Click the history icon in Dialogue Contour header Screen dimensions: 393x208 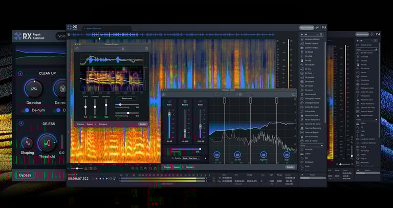77,49
